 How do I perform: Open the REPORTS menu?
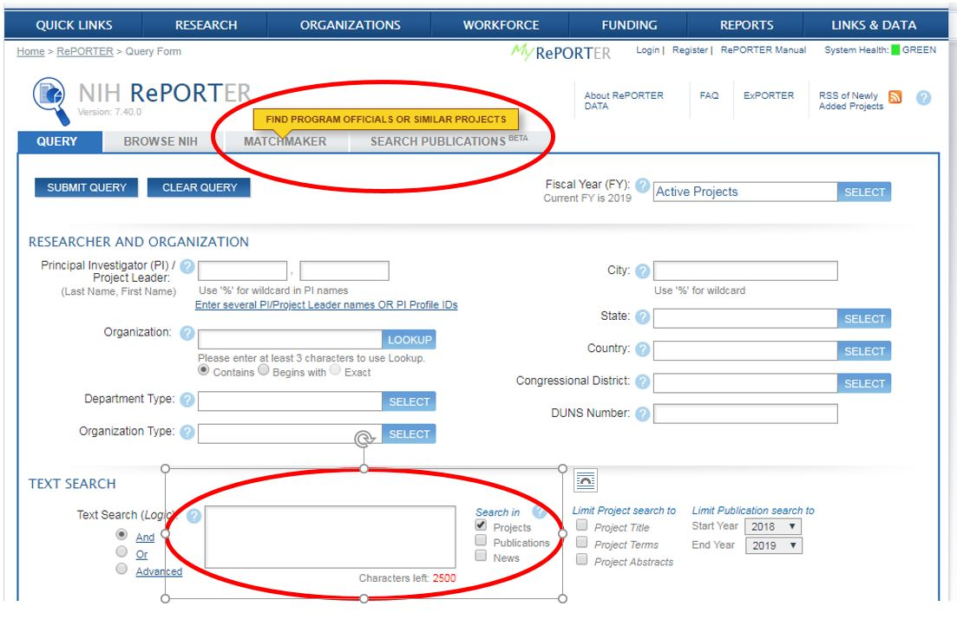pos(746,25)
